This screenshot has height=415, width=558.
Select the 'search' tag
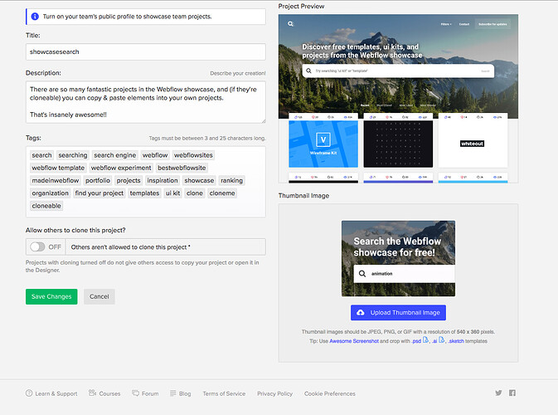coord(41,155)
